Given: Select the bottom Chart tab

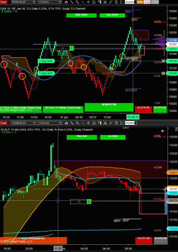Looking at the screenshot, I should pos(4,123).
